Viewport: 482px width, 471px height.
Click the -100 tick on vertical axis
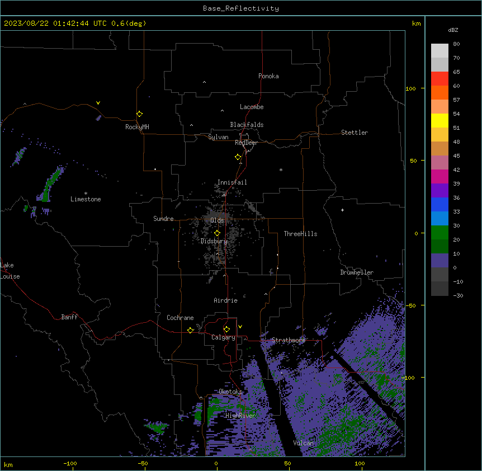409,378
